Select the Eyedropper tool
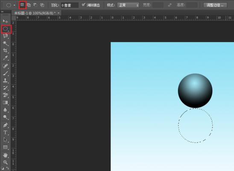 [x=6, y=58]
